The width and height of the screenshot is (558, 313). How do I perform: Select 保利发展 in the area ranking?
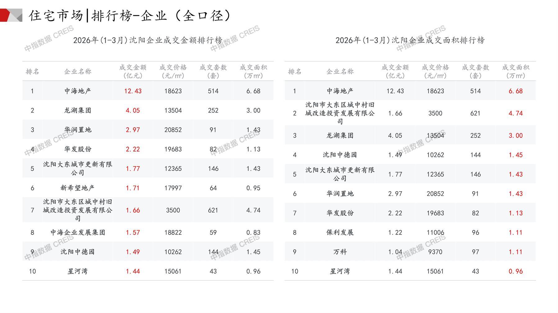(x=340, y=232)
